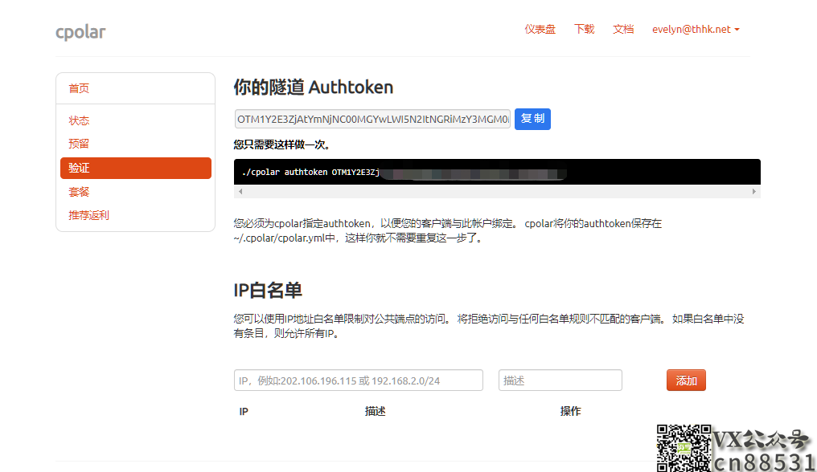Image resolution: width=817 pixels, height=472 pixels.
Task: Select 预留 in the sidebar
Action: pyautogui.click(x=79, y=144)
